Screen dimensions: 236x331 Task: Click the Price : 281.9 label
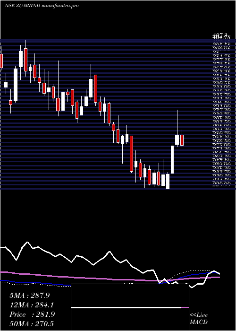[32, 314]
